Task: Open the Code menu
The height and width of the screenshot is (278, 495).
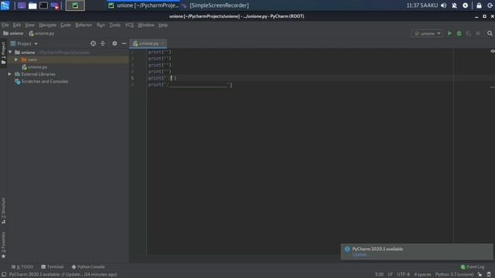Action: tap(66, 25)
